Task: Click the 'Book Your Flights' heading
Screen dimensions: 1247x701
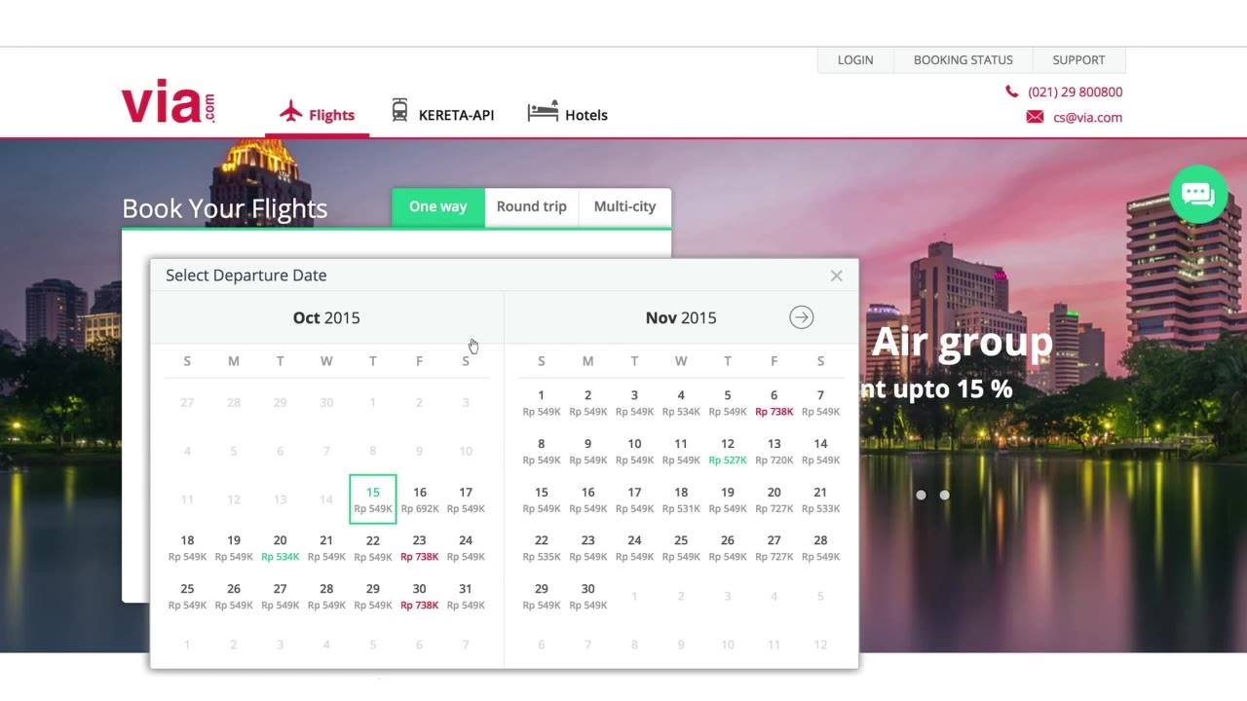Action: (x=224, y=208)
